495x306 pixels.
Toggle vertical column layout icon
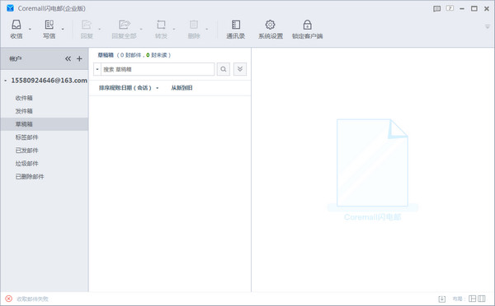click(x=482, y=299)
